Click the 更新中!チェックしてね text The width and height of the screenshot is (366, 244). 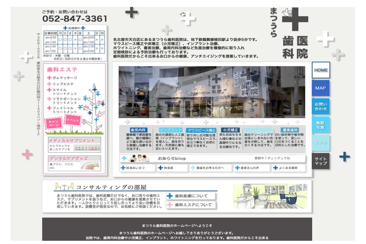[272, 158]
